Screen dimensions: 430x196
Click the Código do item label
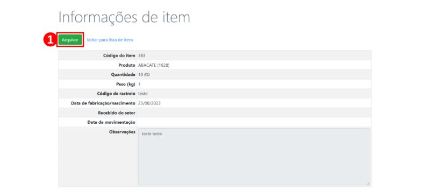pyautogui.click(x=119, y=55)
